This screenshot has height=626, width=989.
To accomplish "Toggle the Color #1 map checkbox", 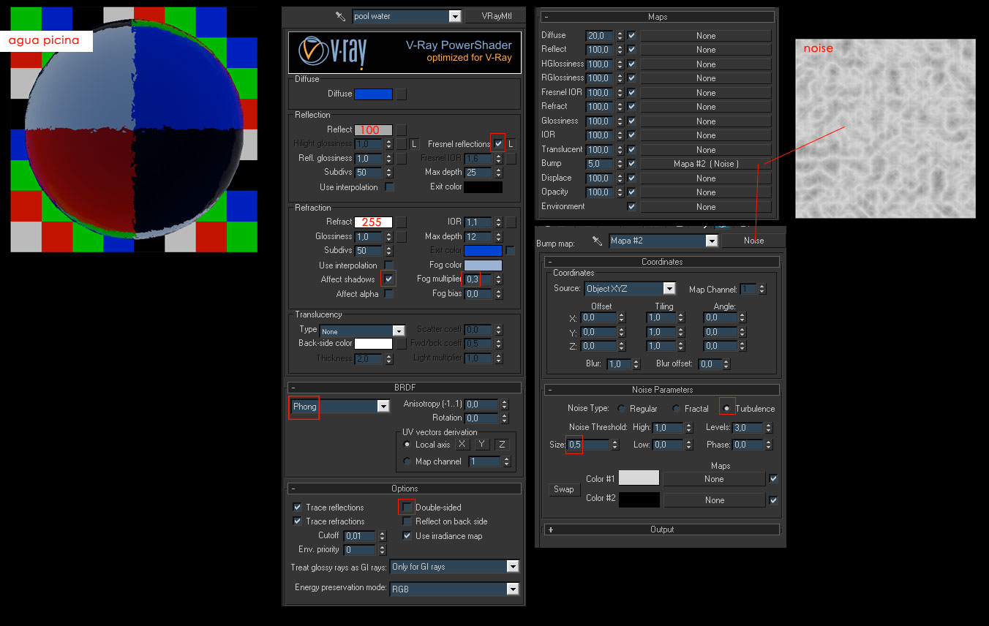I will (x=773, y=479).
